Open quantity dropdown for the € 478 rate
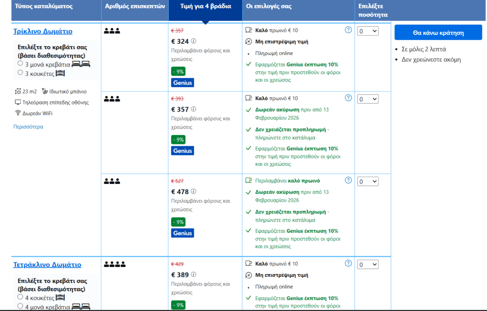This screenshot has height=311, width=487. click(368, 181)
